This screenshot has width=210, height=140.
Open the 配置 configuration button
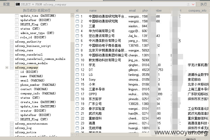click(x=6, y=4)
